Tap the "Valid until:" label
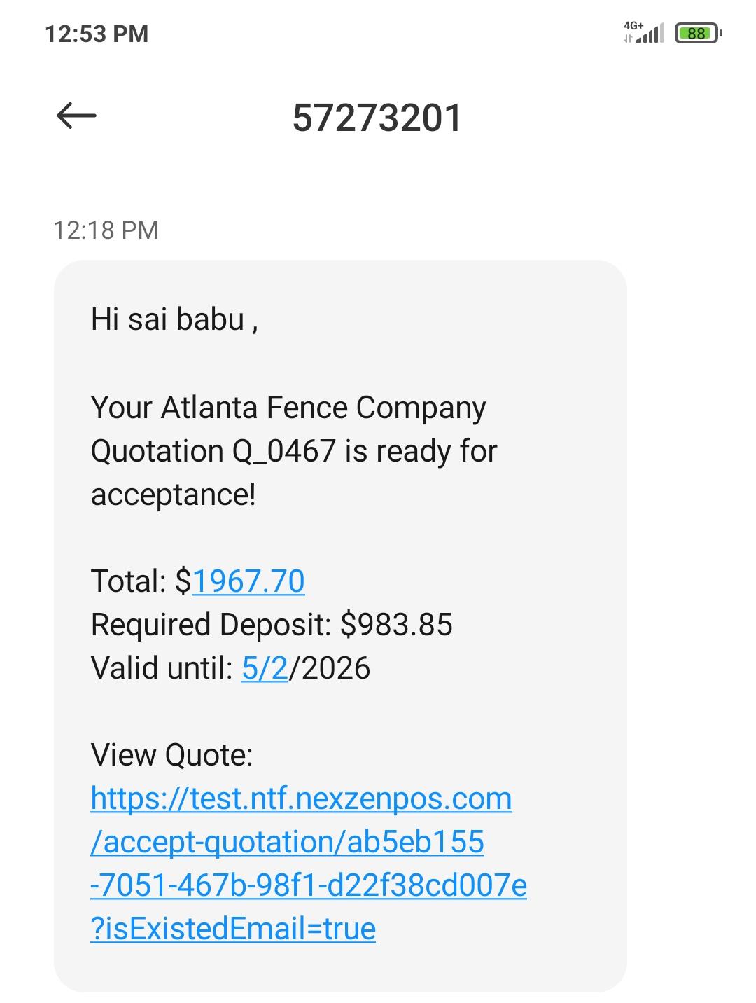This screenshot has height=1003, width=756. click(x=162, y=668)
